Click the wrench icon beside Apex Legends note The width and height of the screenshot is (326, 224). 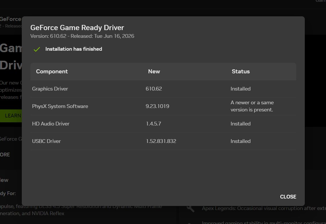(191, 209)
